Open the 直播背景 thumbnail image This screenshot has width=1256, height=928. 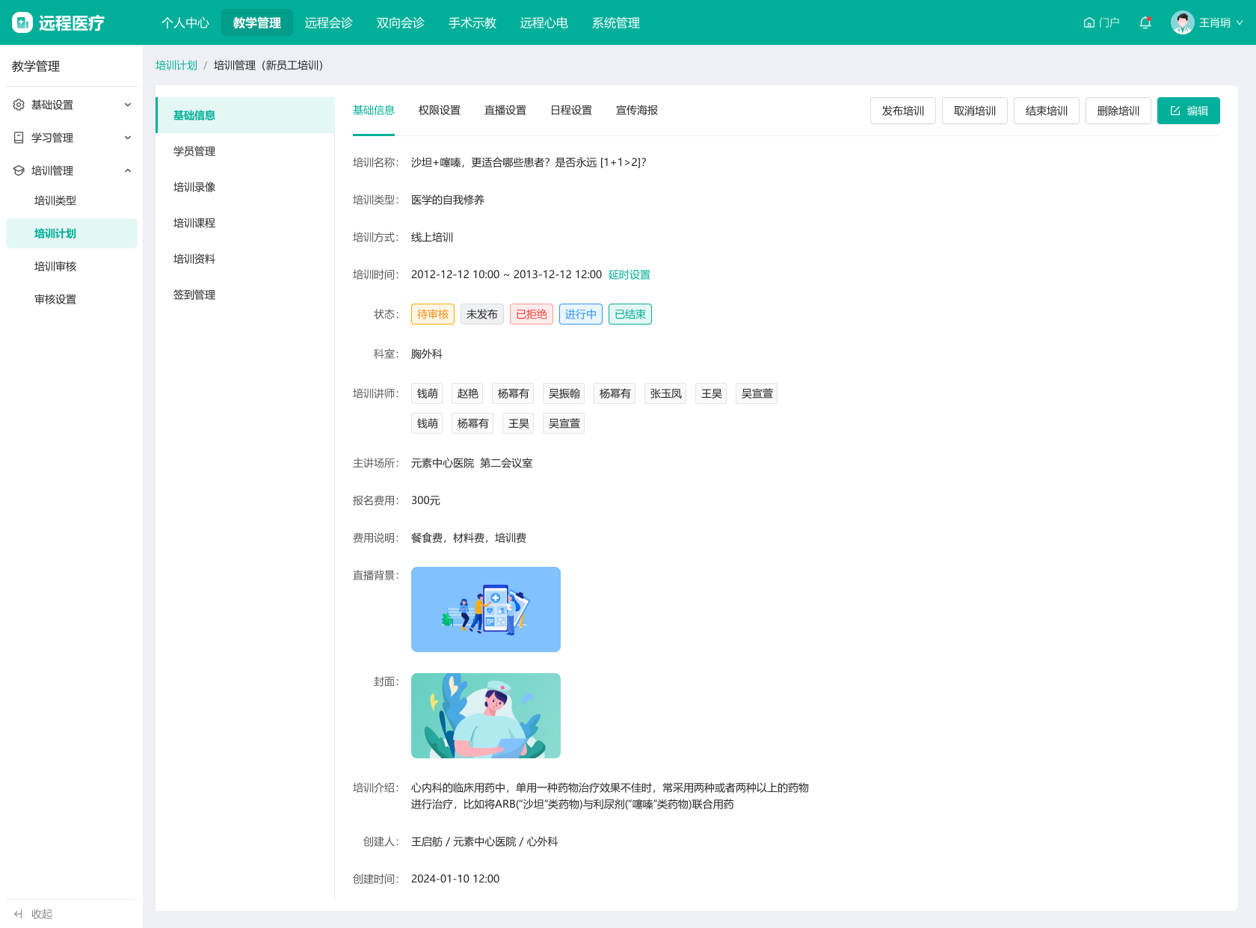click(485, 609)
